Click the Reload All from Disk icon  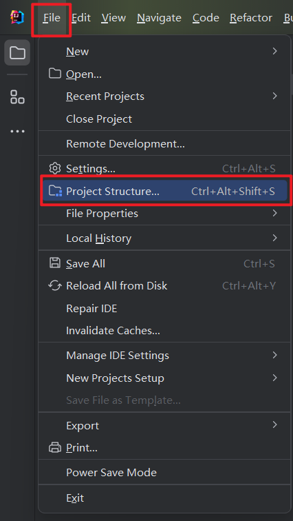[x=55, y=286]
